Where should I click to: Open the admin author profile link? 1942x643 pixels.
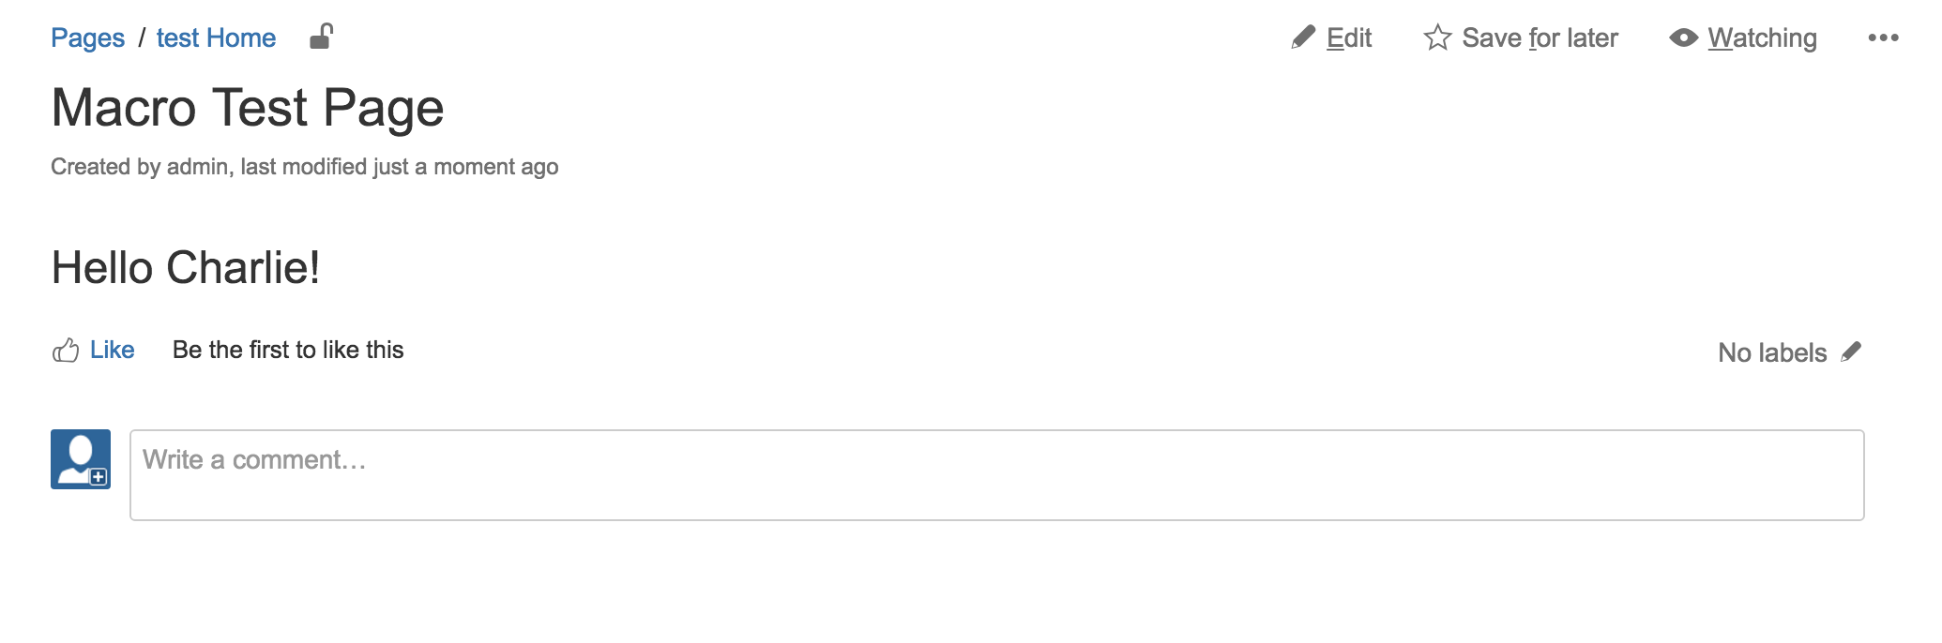click(197, 167)
